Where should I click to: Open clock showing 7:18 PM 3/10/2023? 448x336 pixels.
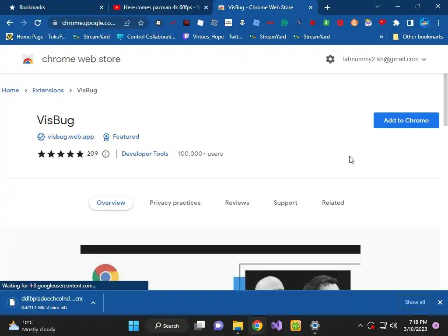[x=416, y=325]
